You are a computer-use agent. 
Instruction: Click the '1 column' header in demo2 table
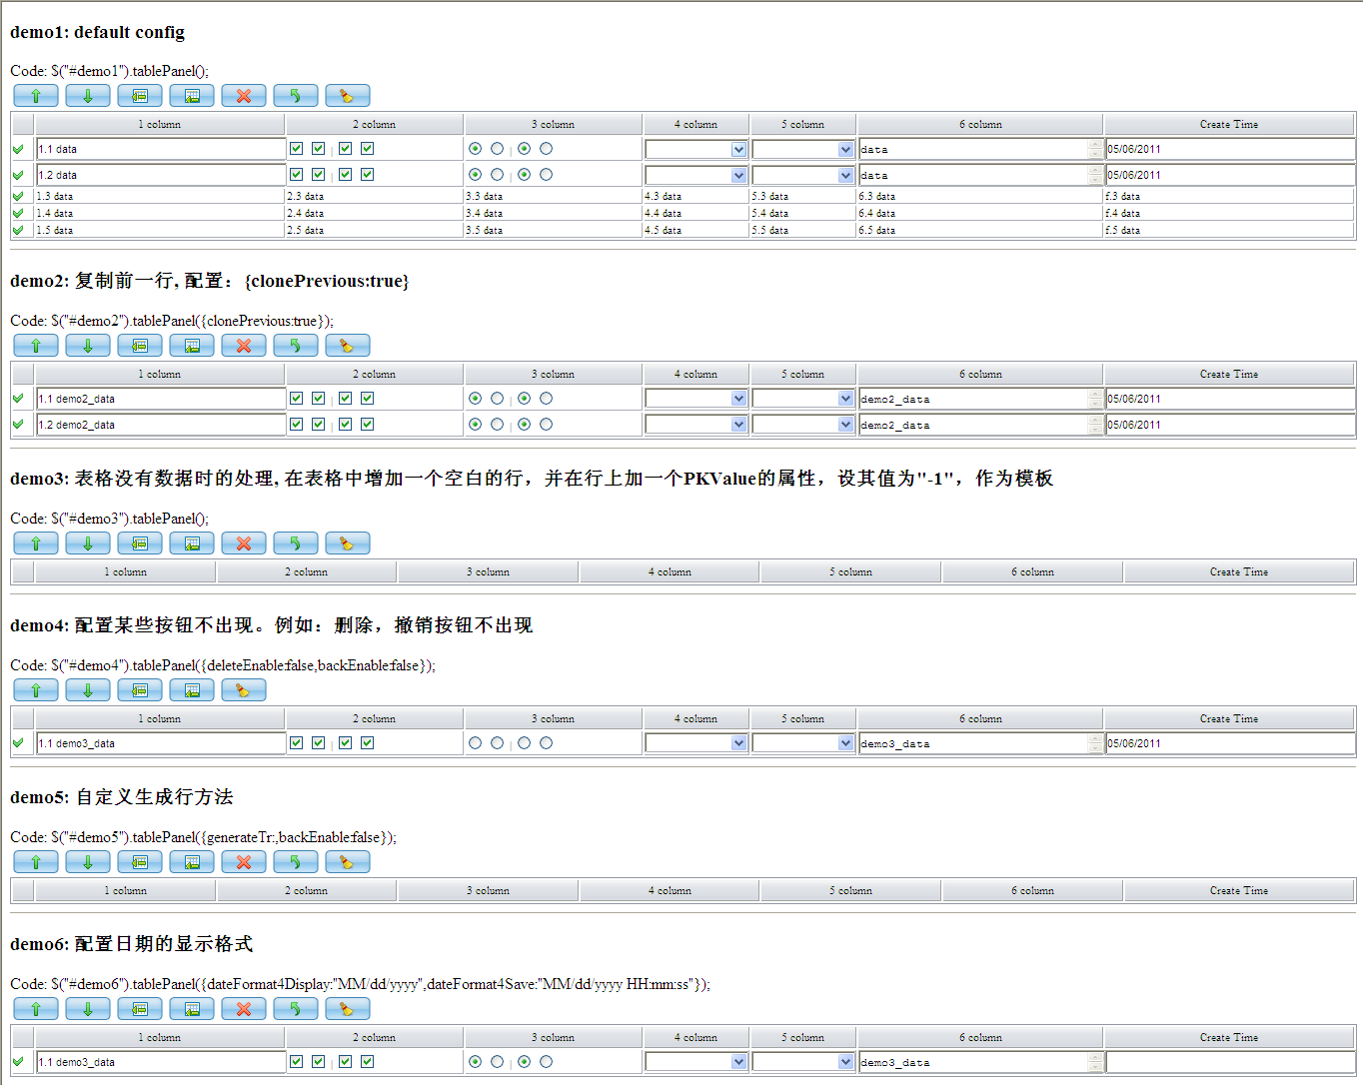(x=160, y=375)
